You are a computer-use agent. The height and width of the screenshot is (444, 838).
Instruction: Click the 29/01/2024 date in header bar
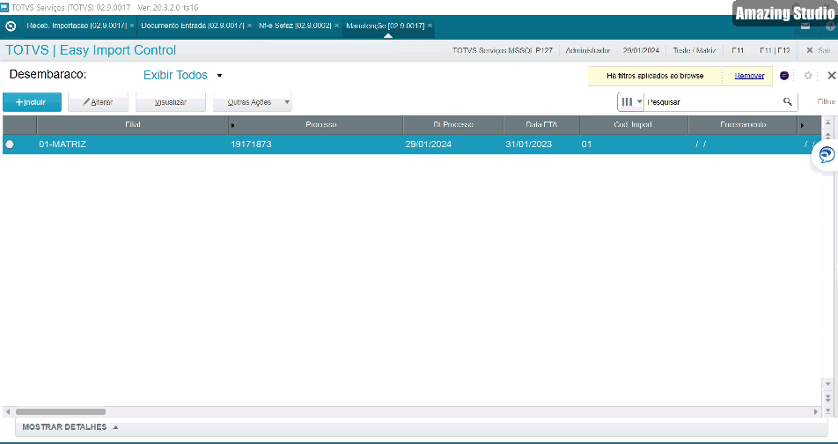pos(641,50)
